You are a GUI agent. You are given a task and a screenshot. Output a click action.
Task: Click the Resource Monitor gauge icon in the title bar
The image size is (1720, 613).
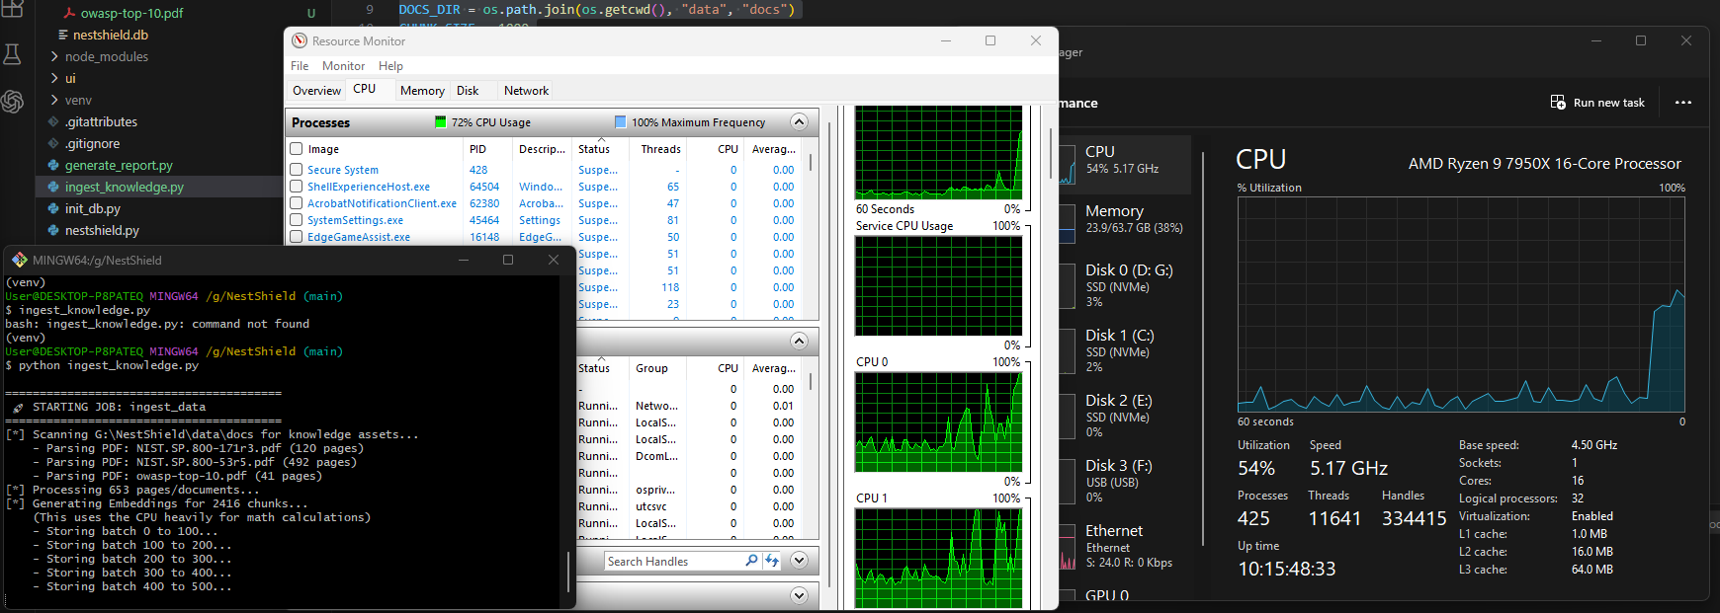[300, 40]
